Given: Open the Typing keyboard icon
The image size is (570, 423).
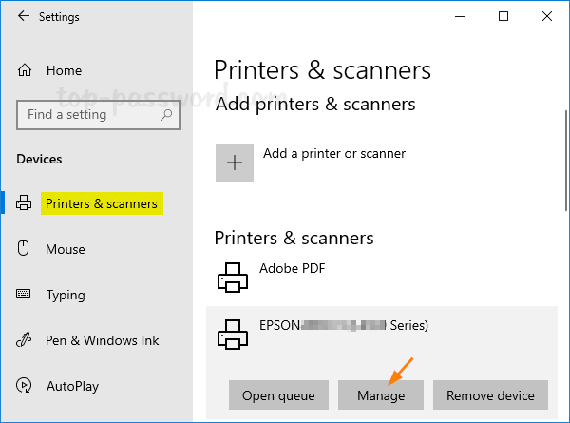Looking at the screenshot, I should [x=24, y=295].
